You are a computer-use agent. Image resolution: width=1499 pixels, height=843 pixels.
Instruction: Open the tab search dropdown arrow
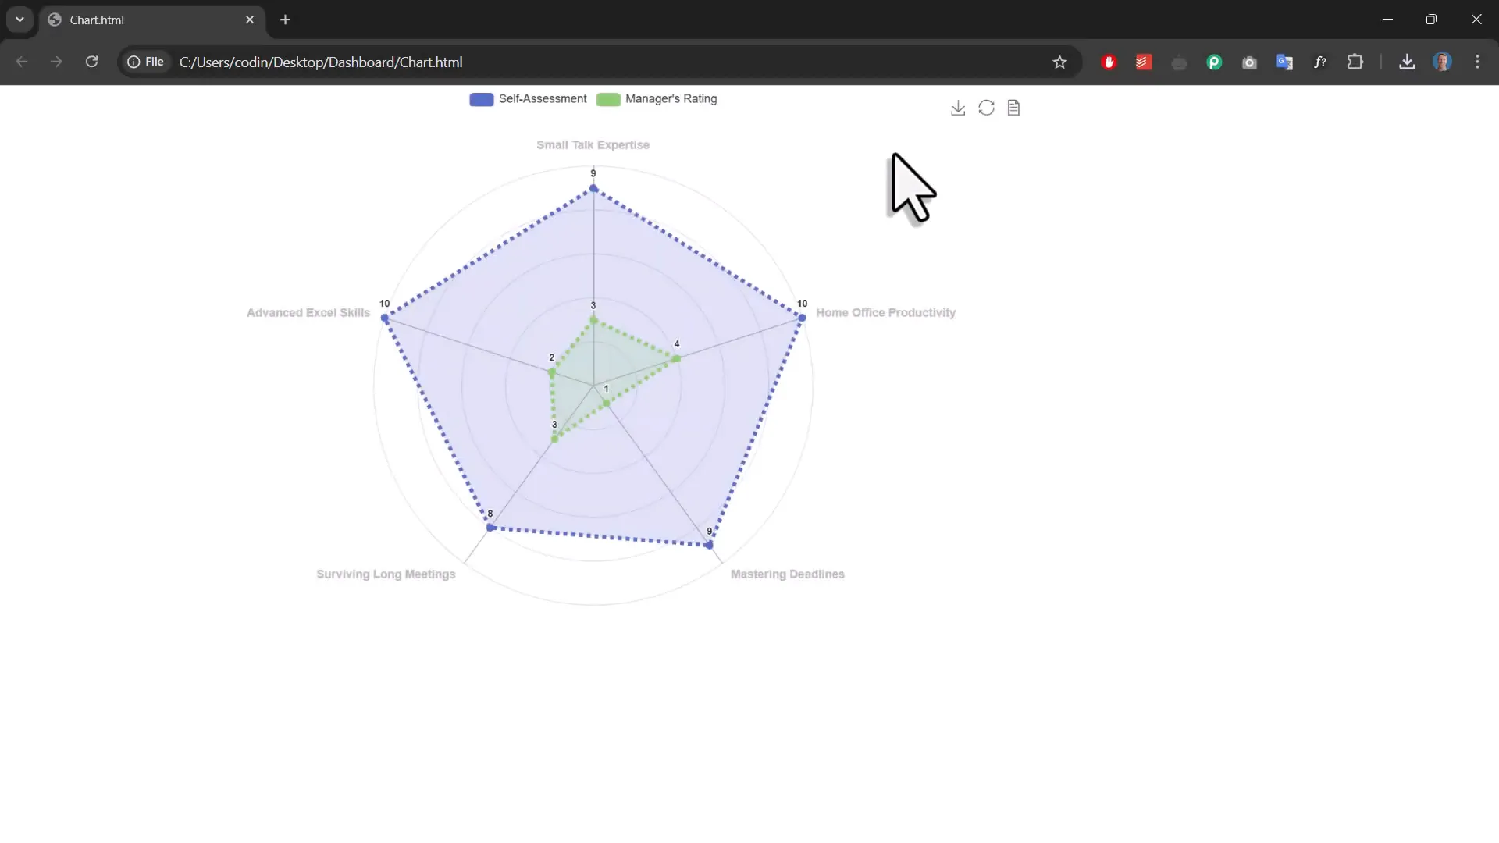(19, 20)
